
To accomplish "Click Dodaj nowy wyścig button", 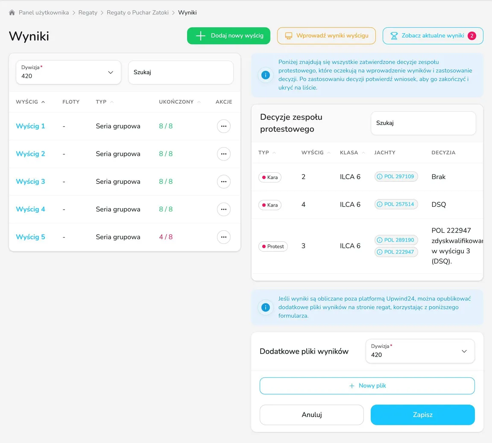I will click(228, 36).
